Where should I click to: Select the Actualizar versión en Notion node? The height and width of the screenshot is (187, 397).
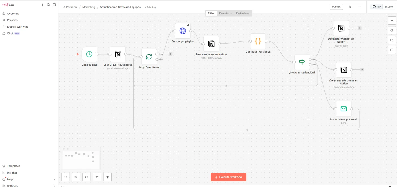(341, 28)
